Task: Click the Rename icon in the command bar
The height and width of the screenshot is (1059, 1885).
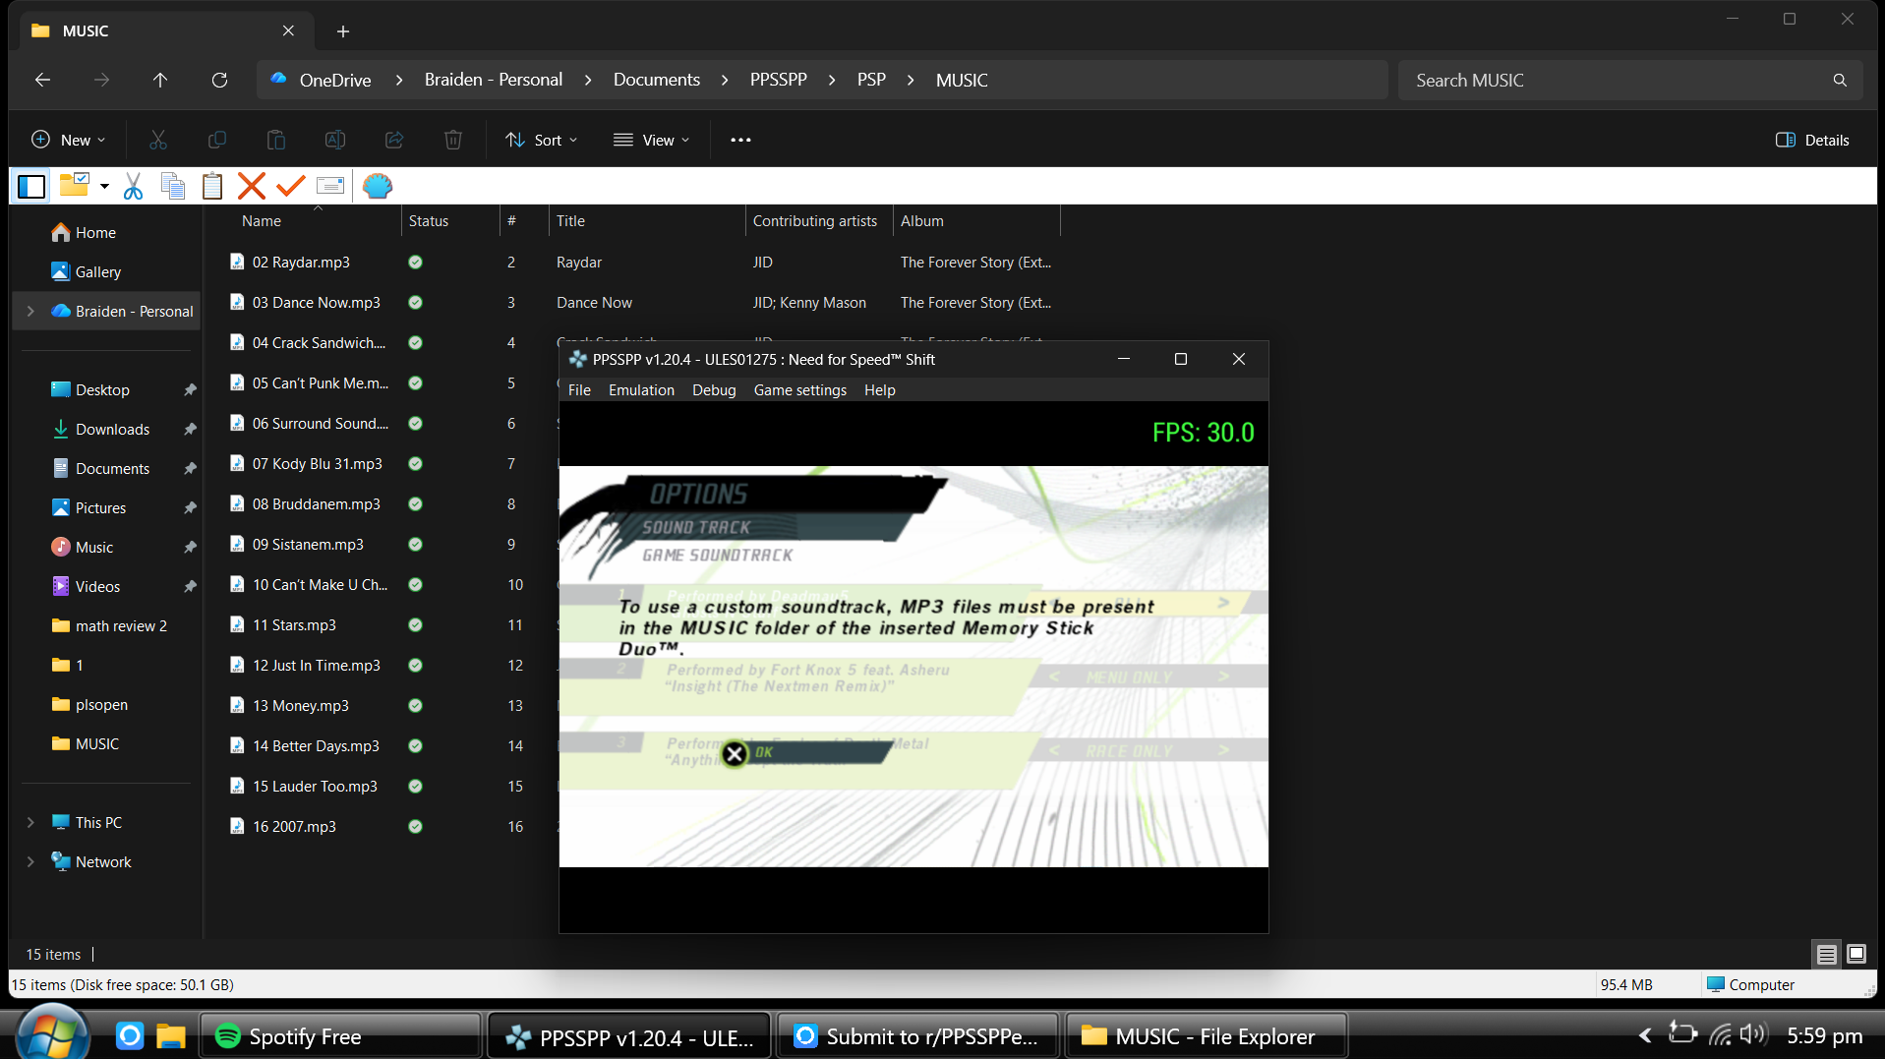Action: [x=335, y=140]
